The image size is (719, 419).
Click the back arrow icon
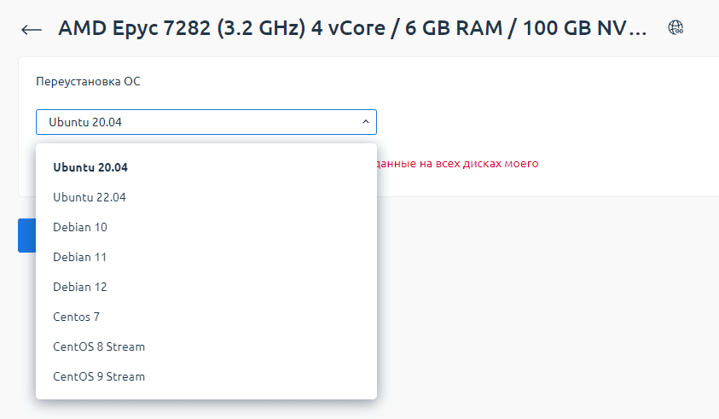pos(32,30)
